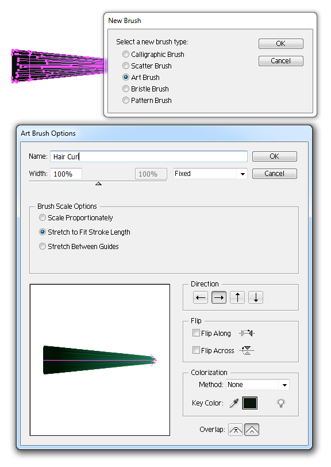
Task: Click the selected hair artwork on canvas
Action: click(59, 66)
